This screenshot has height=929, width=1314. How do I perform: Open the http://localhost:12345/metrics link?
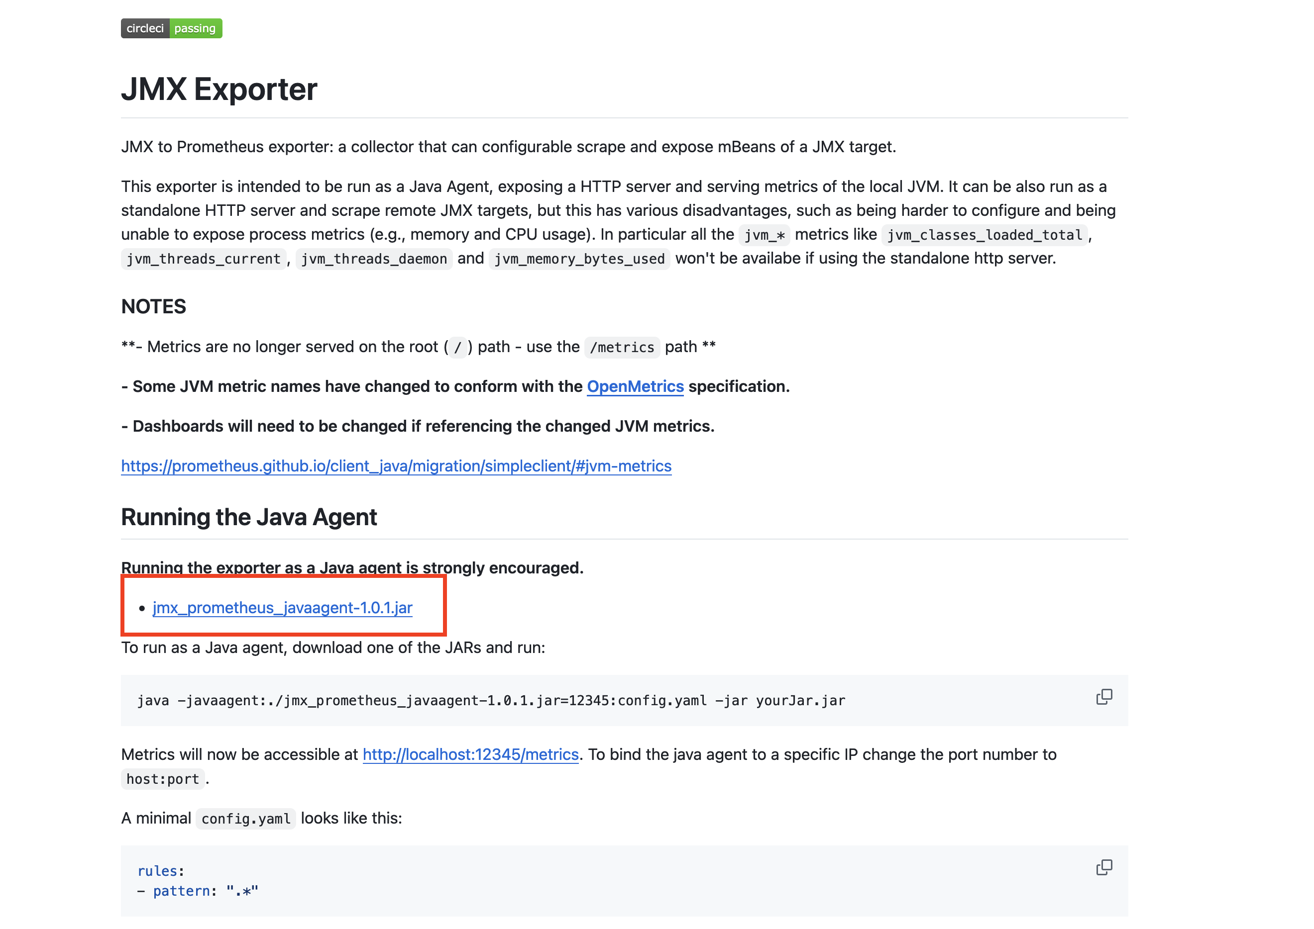(470, 754)
